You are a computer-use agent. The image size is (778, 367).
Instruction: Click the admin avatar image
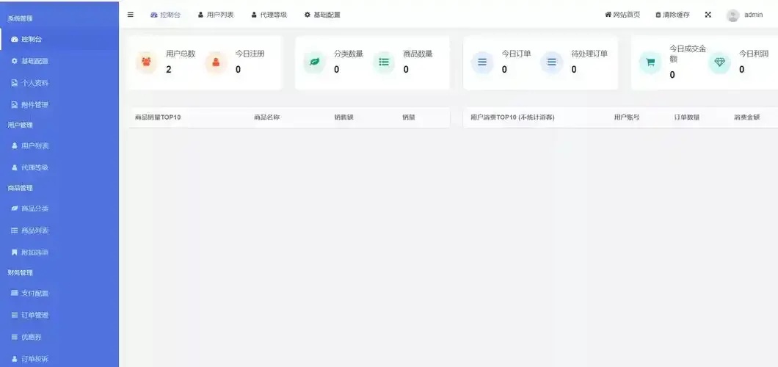click(732, 15)
